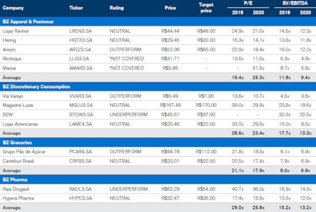Click the VVAR3.SA ticker cell

click(80, 96)
